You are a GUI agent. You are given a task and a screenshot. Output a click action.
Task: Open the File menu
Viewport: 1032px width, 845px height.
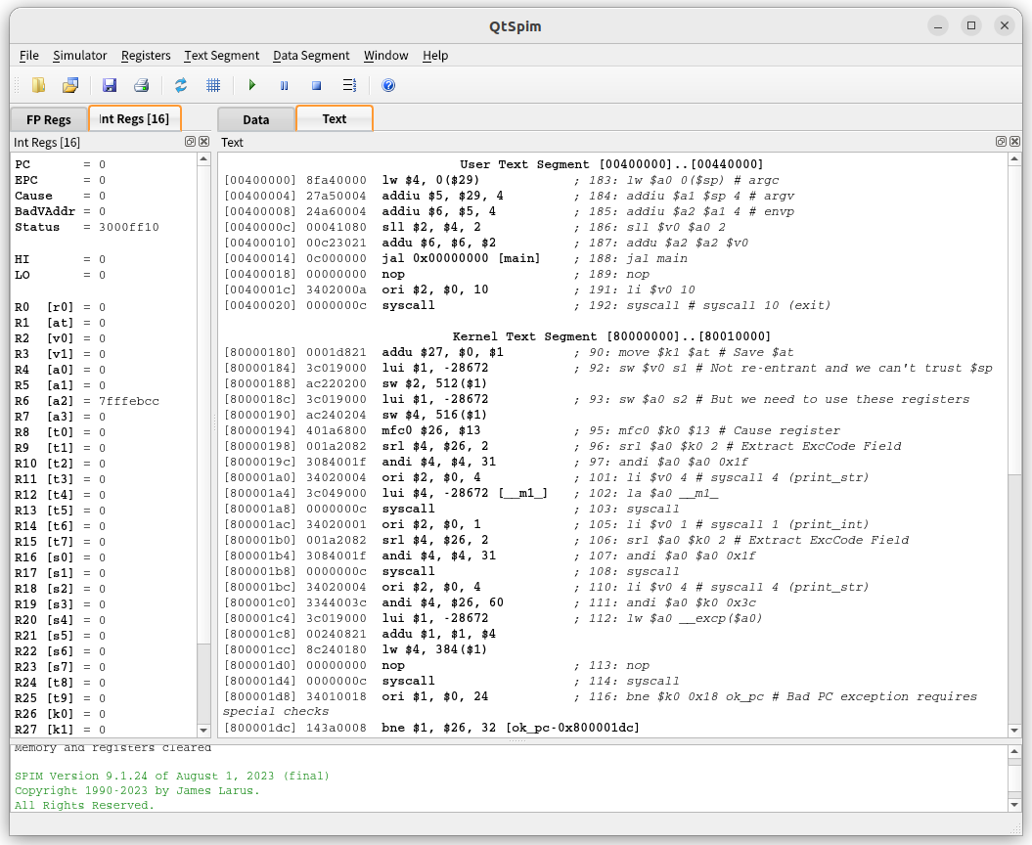29,56
